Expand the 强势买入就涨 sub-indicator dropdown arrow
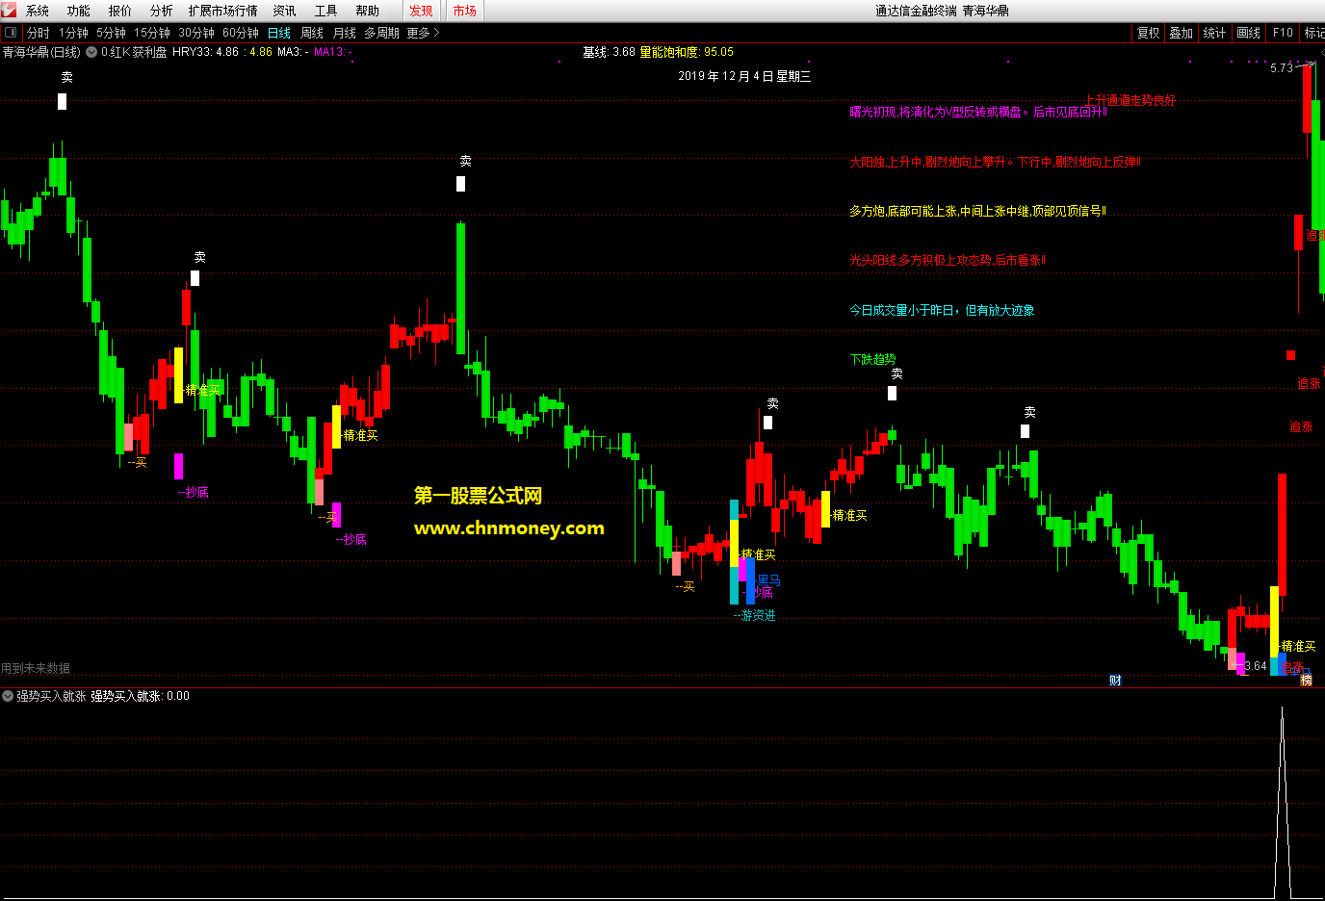Viewport: 1325px width, 901px height. [x=8, y=696]
